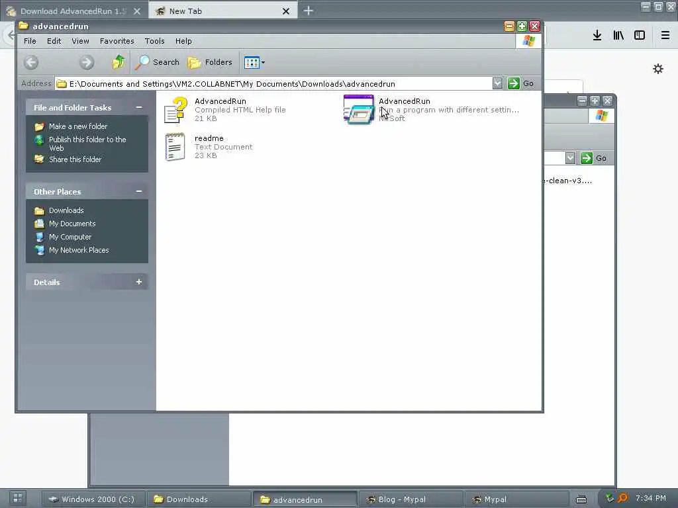The image size is (678, 508).
Task: Click 'Publish this folder to the Web'
Action: point(87,144)
